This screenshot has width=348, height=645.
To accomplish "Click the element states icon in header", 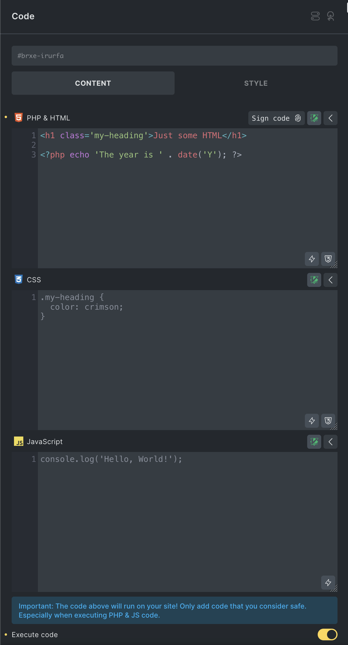I will [x=315, y=16].
